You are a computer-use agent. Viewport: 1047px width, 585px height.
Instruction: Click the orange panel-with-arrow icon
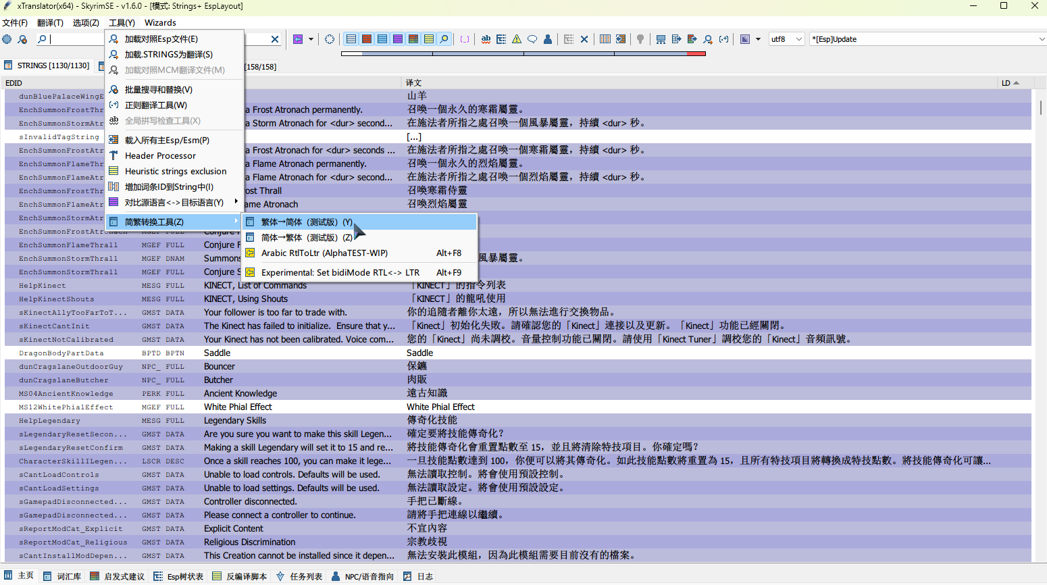click(x=621, y=39)
